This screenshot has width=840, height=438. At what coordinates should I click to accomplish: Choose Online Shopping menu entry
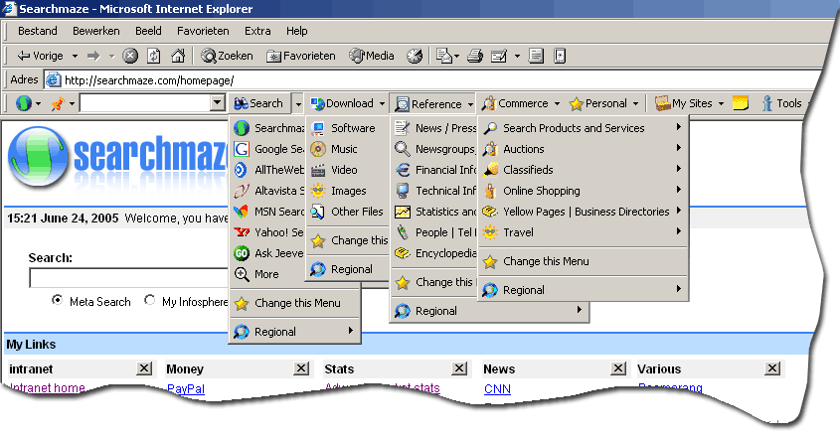(584, 191)
